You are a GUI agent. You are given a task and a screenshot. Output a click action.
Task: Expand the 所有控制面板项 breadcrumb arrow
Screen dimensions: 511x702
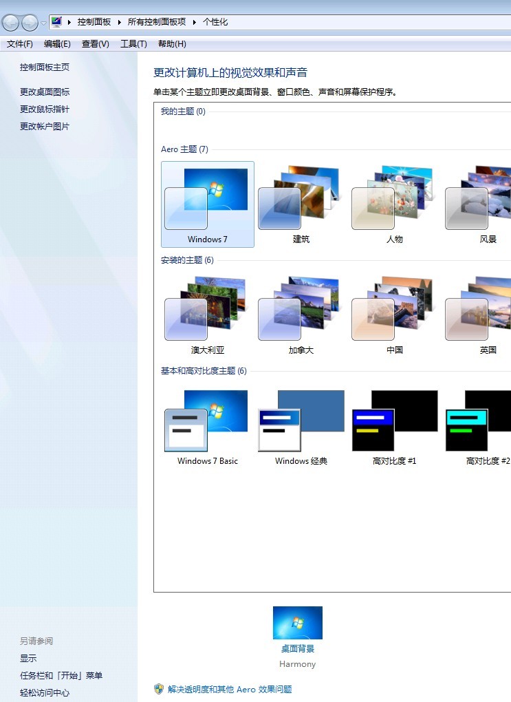click(x=194, y=22)
